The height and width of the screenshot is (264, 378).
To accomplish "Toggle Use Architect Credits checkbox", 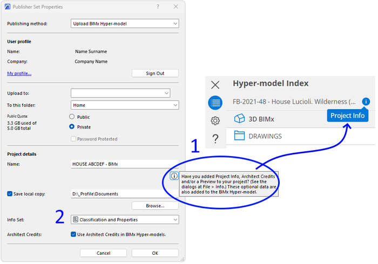I will (73, 234).
